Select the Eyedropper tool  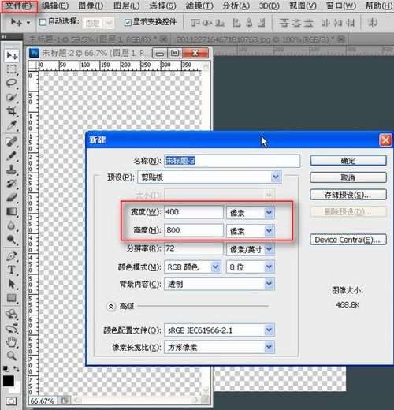(12, 125)
